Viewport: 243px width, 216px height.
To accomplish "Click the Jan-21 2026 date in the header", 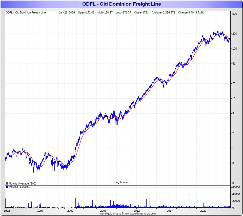I will coord(67,12).
